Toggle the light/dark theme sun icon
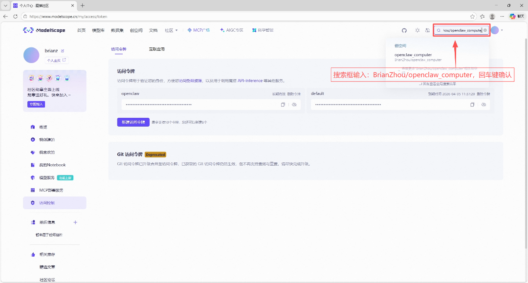Screen dimensions: 528x283 [417, 30]
